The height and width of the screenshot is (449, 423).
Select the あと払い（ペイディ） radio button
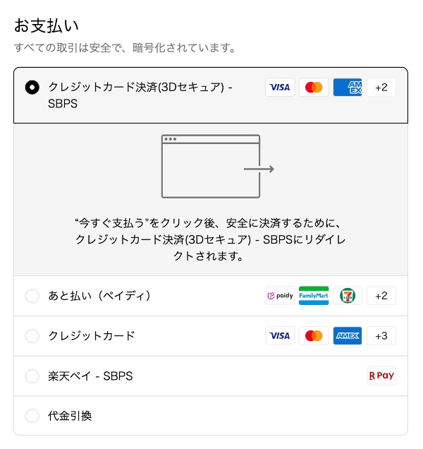(32, 296)
